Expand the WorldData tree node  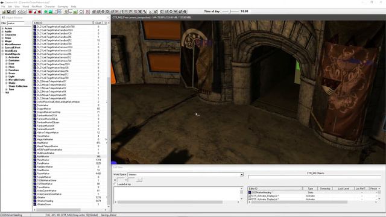pyautogui.click(x=2, y=51)
